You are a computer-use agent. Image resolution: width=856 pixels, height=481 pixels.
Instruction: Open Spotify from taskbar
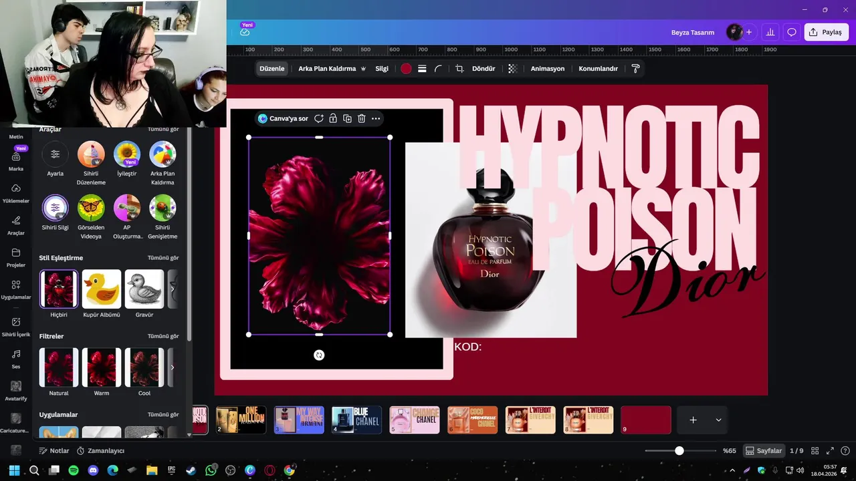tap(74, 470)
